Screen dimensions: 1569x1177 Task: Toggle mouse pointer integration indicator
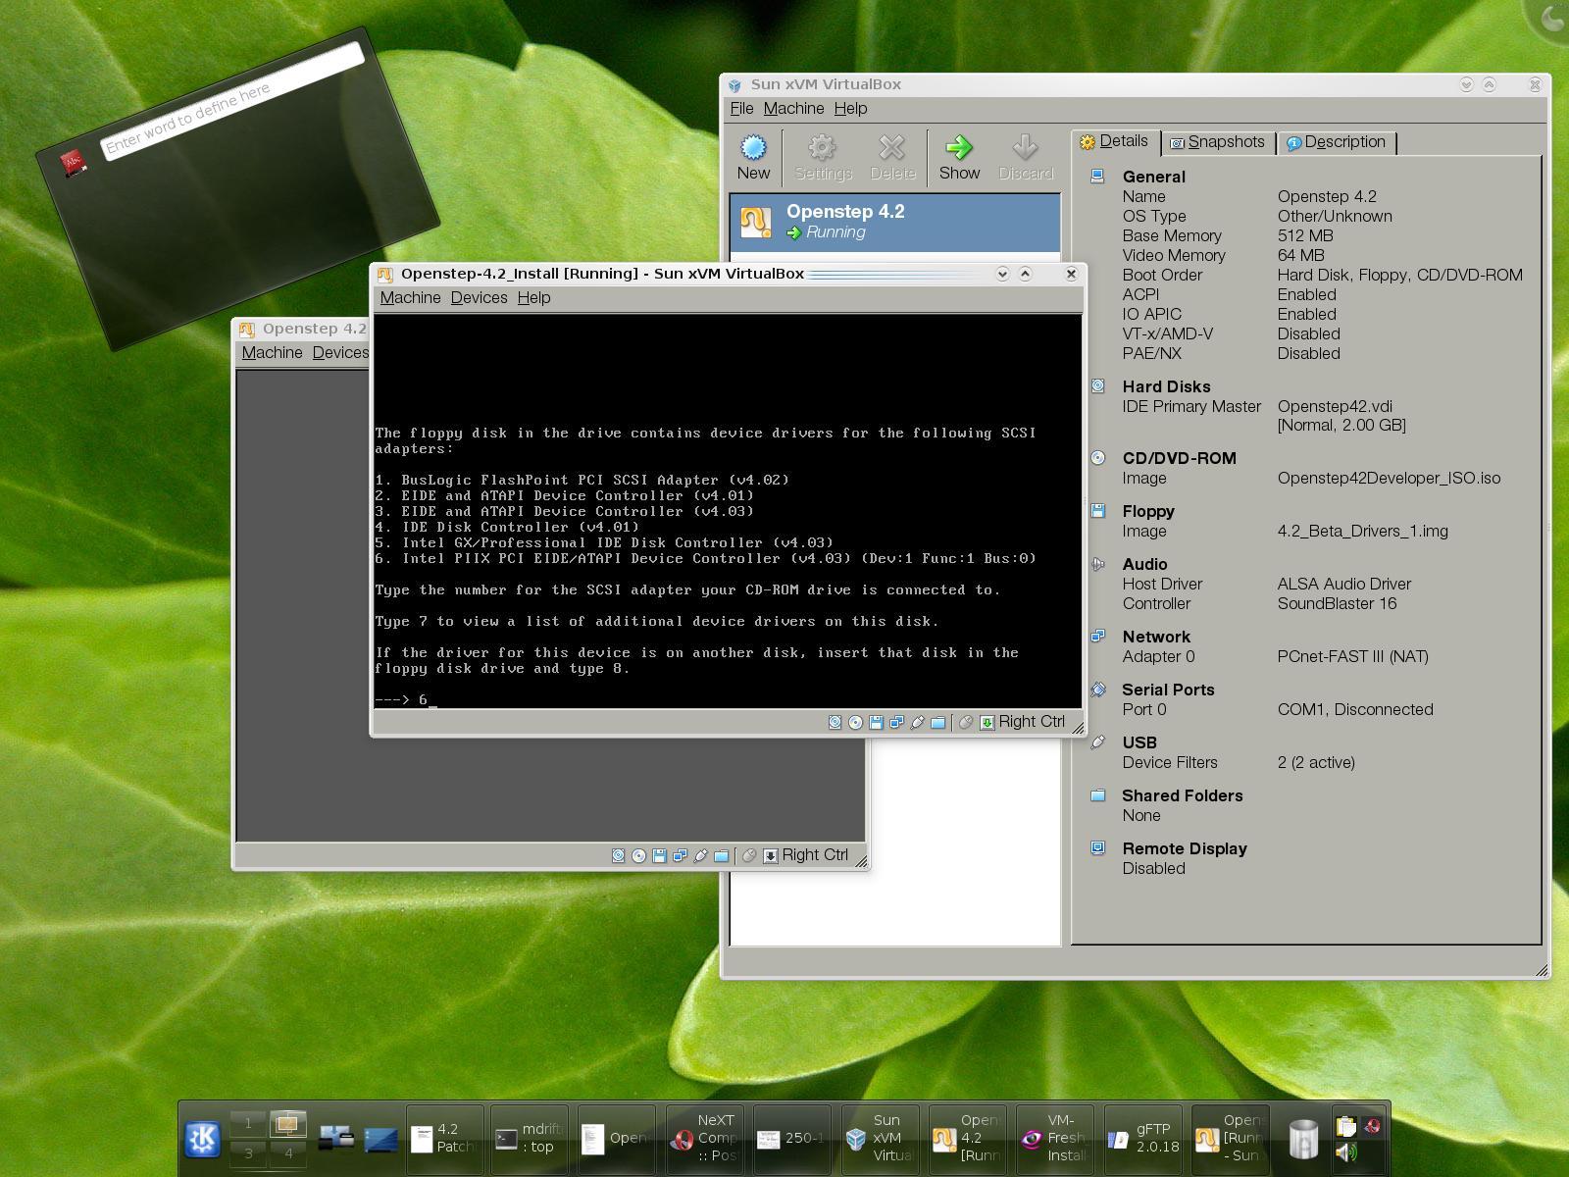(x=965, y=722)
